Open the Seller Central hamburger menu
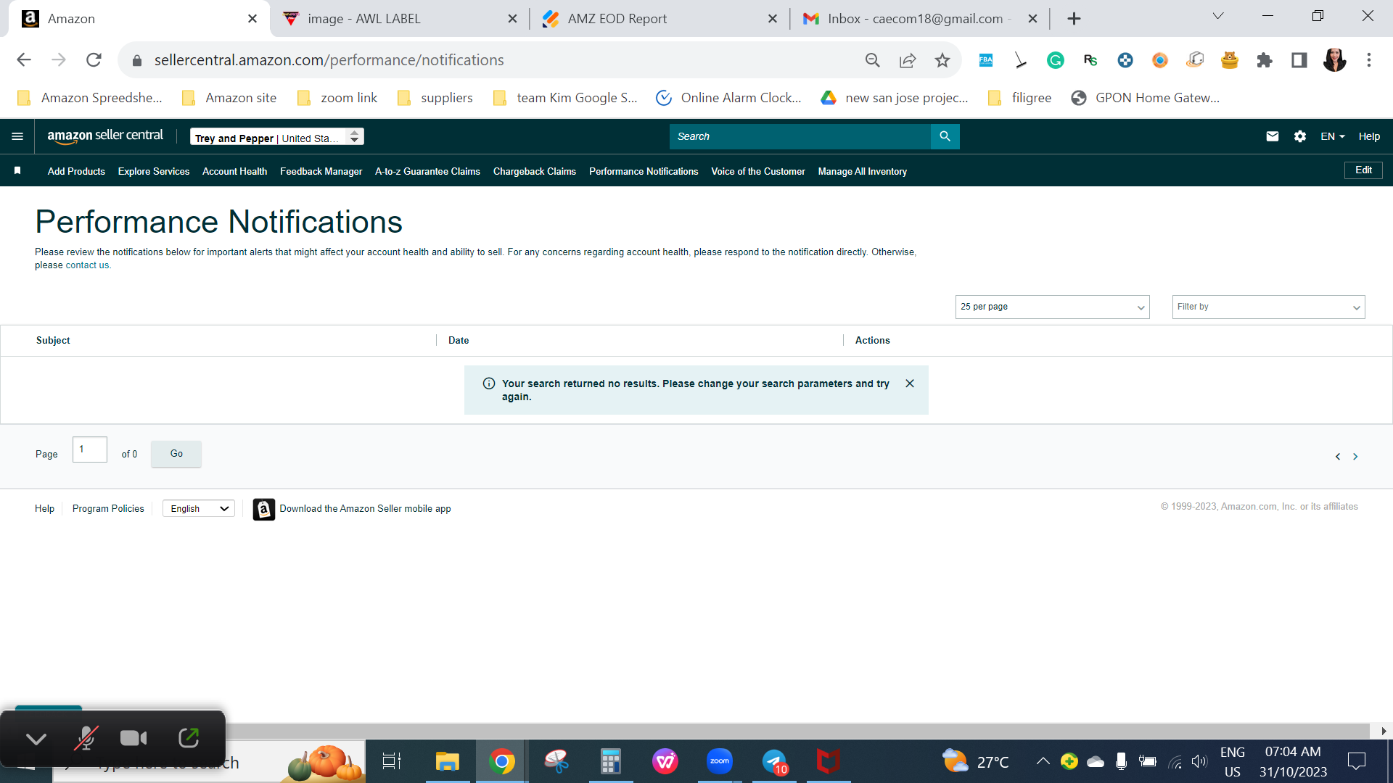The image size is (1393, 783). click(17, 136)
